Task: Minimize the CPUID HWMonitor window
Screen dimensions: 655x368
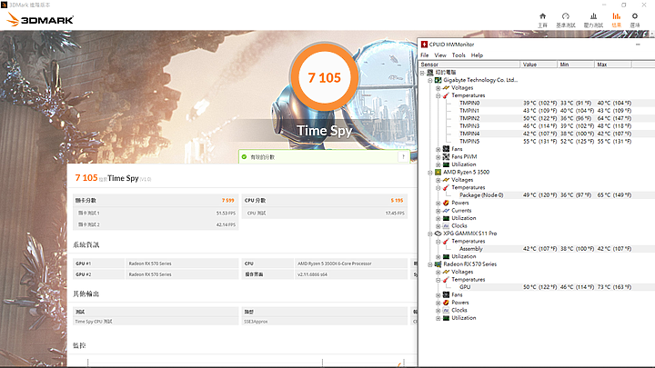Action: pos(638,45)
